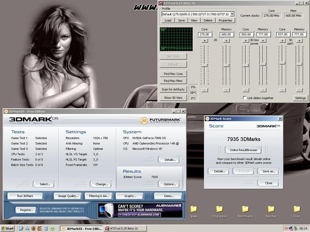Click Select... under Tests
Screen dimensions: 310x232
45,184
